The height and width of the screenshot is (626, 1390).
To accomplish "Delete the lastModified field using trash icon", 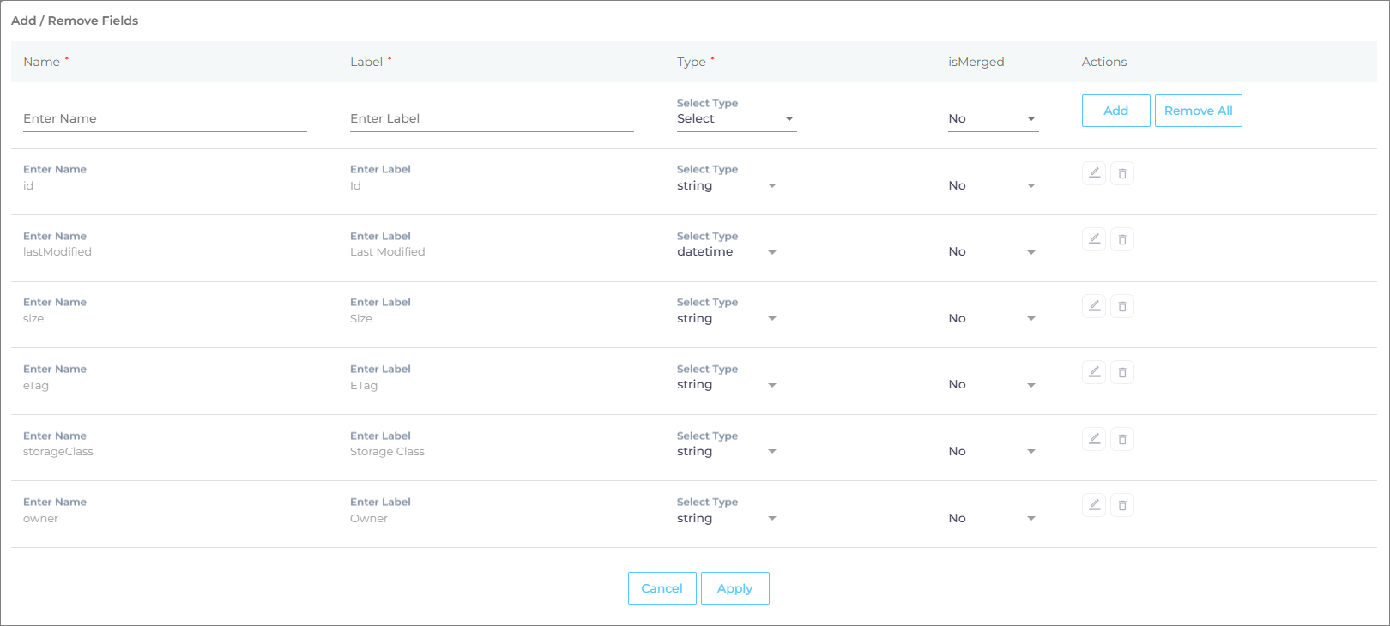I will click(x=1122, y=240).
